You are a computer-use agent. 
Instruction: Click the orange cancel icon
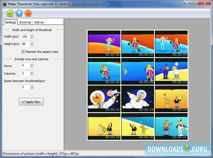coord(28,13)
